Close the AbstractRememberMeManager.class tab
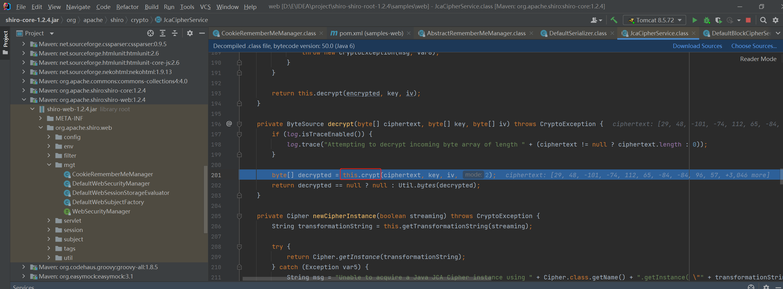Screen dimensions: 783x289 (531, 33)
